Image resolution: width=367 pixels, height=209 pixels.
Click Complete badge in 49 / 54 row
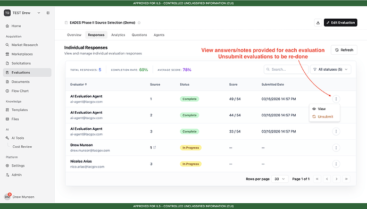[189, 99]
